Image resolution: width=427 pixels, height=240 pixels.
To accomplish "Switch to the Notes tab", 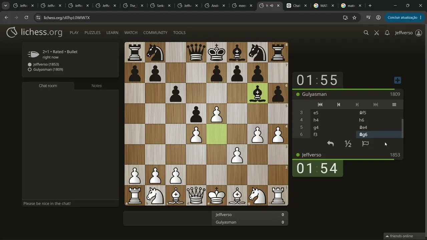I will tap(96, 86).
